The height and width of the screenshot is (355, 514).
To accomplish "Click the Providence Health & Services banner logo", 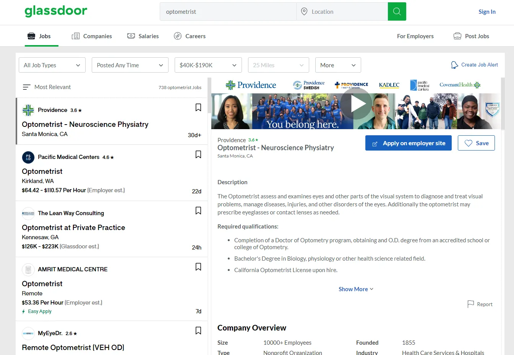I will tap(351, 85).
